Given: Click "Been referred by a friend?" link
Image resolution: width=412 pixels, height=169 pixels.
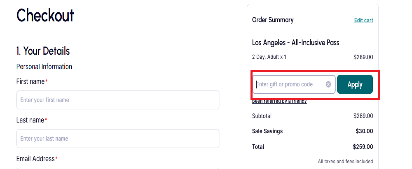Looking at the screenshot, I should 279,101.
